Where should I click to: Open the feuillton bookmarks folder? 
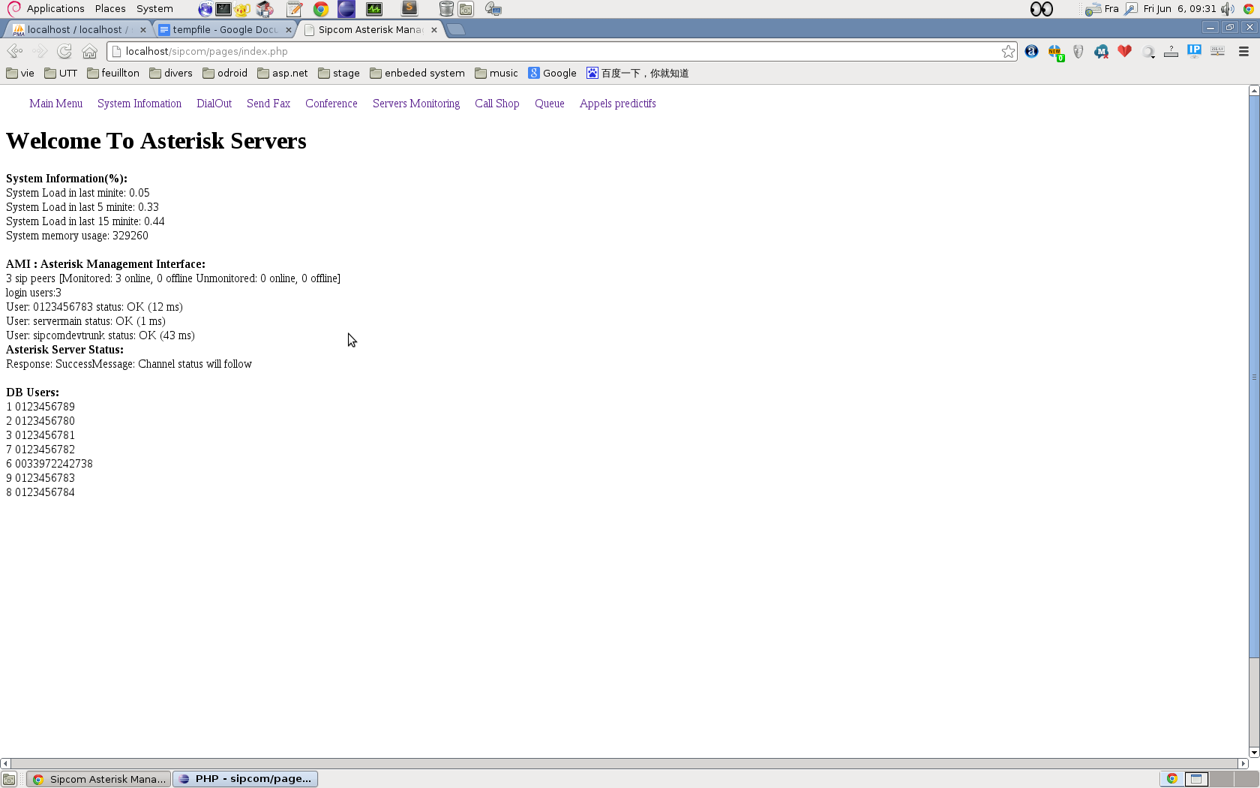(113, 73)
